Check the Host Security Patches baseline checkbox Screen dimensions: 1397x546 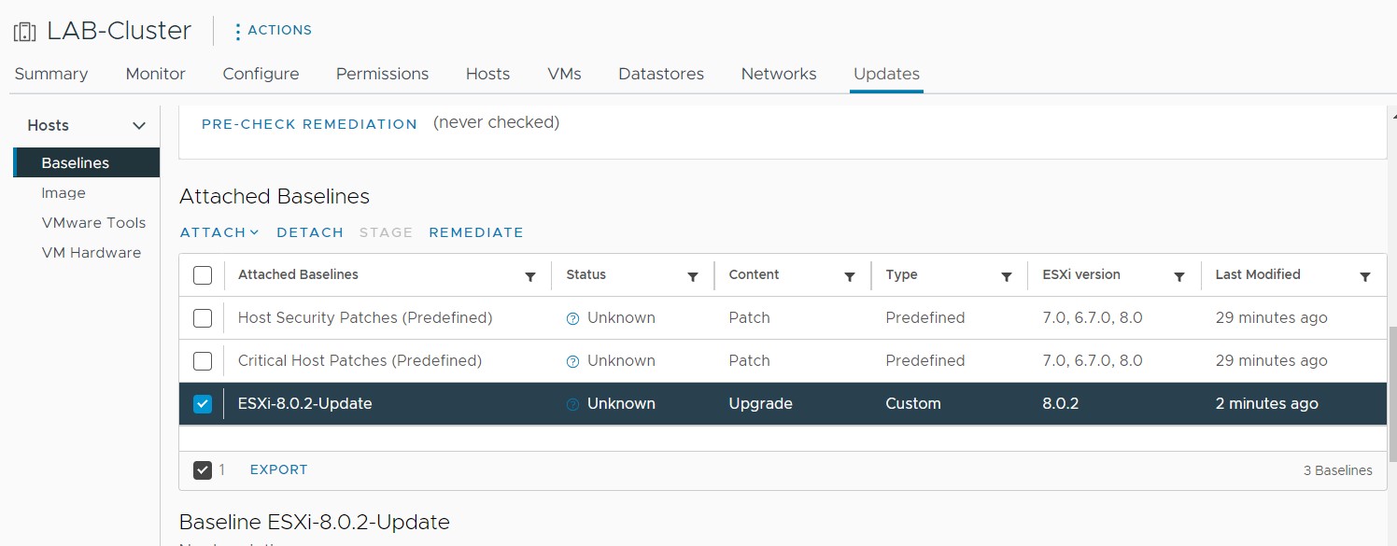click(x=203, y=318)
